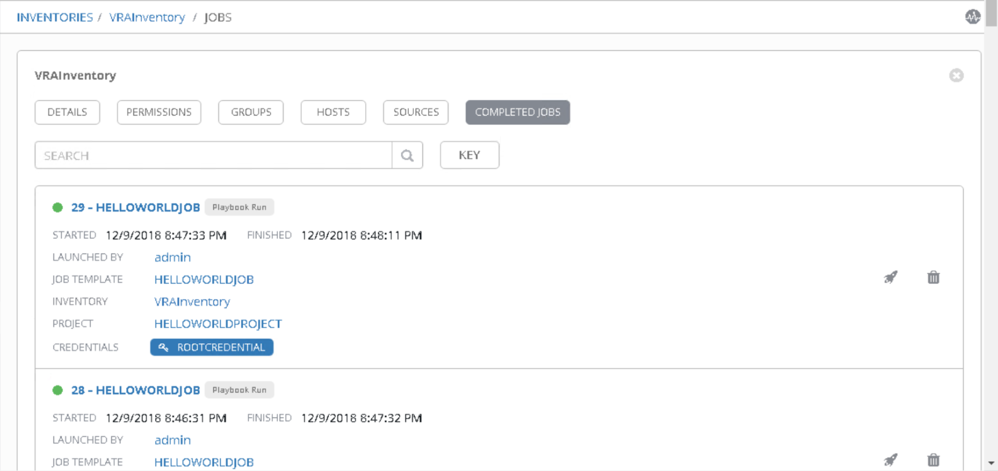This screenshot has height=471, width=998.
Task: Click Playbook Run badge of job 29
Action: click(x=239, y=208)
